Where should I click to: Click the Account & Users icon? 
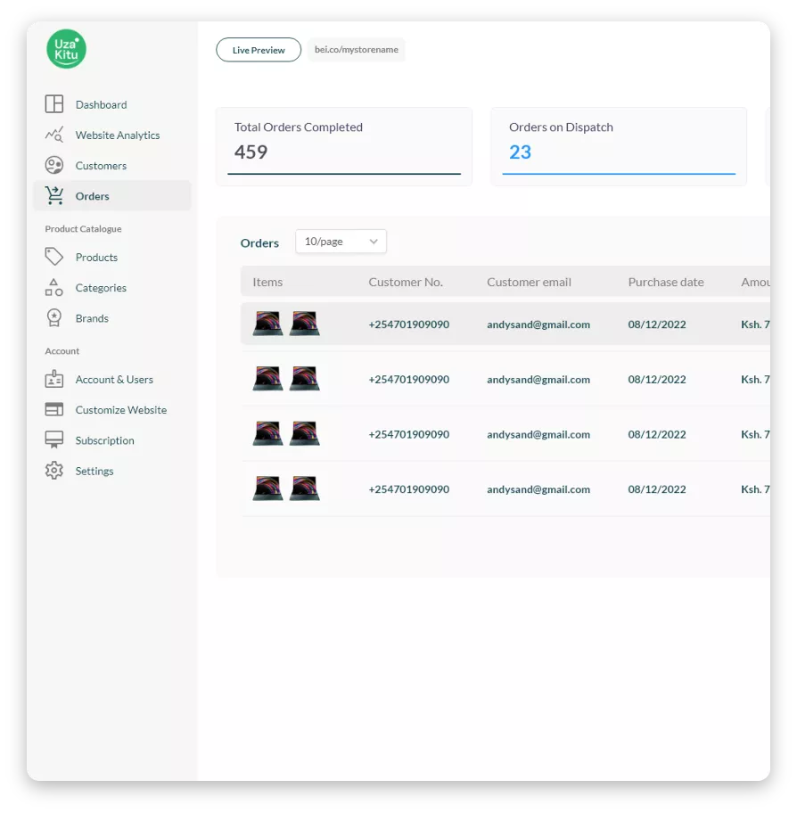[x=53, y=379]
